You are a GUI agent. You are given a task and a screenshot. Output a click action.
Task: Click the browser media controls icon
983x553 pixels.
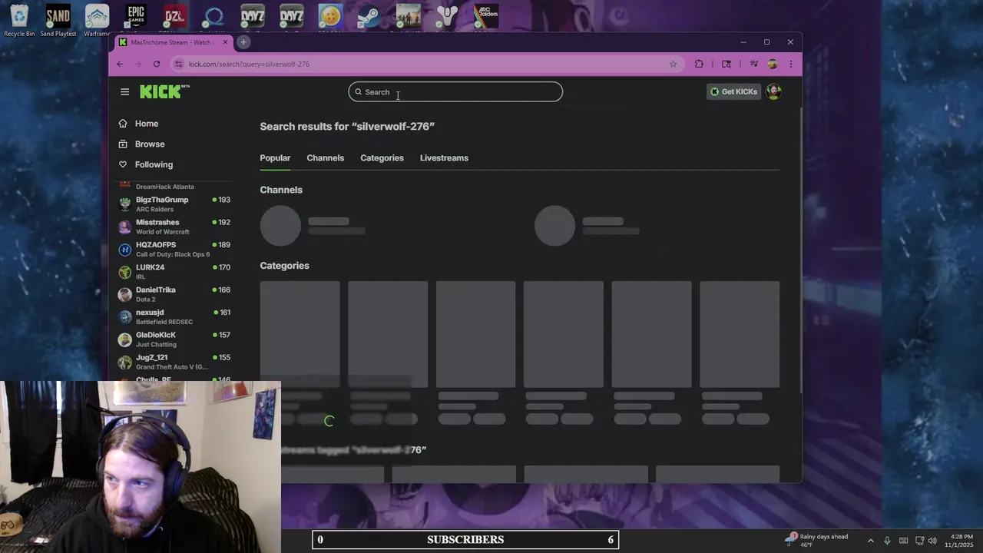754,64
